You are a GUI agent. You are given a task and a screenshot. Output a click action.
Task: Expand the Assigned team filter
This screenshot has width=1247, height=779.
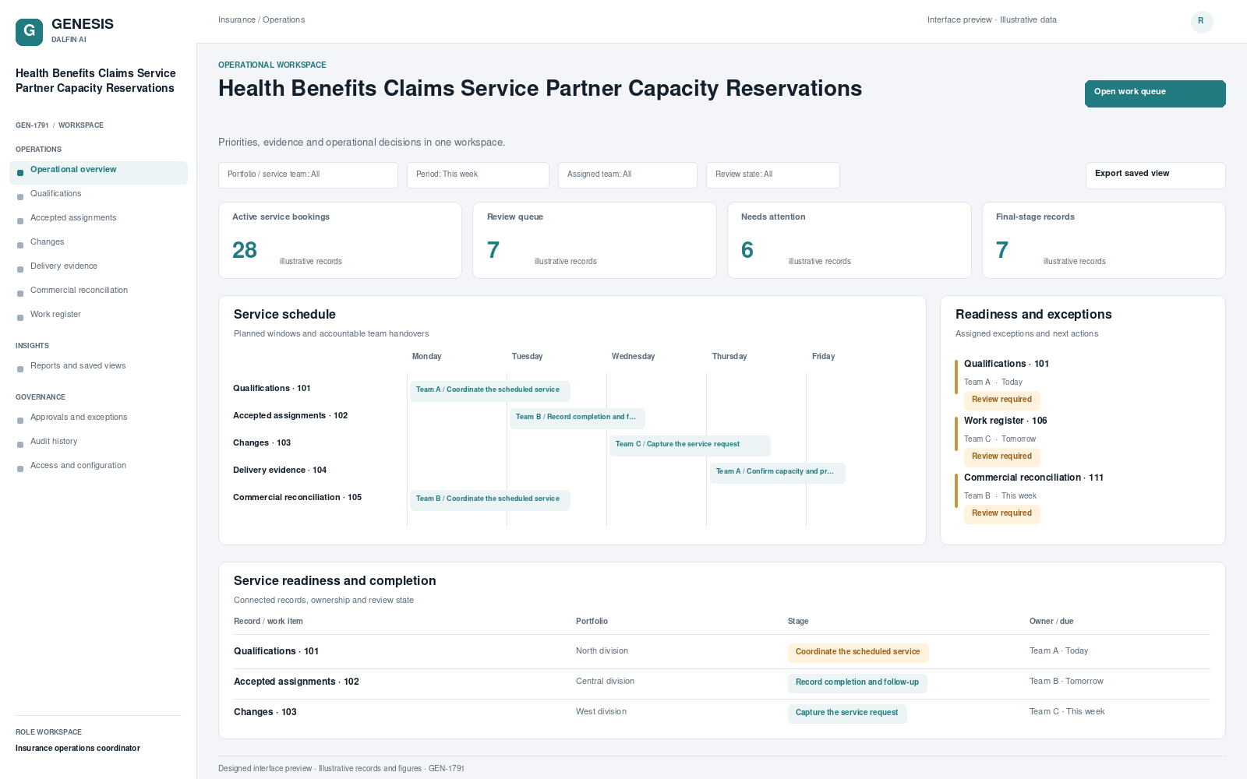pyautogui.click(x=627, y=175)
